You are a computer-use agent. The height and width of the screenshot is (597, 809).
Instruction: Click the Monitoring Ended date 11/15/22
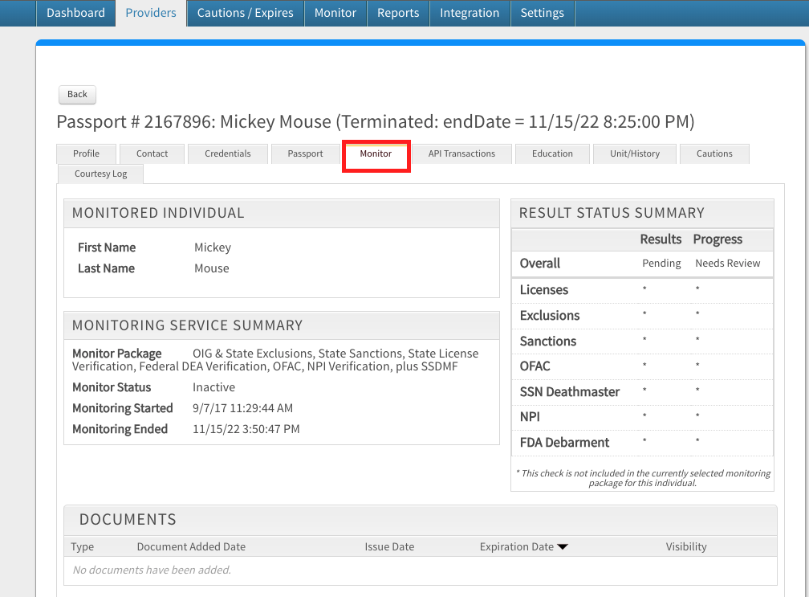coord(246,429)
